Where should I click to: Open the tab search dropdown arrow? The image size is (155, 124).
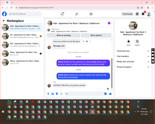(x=2, y=2)
